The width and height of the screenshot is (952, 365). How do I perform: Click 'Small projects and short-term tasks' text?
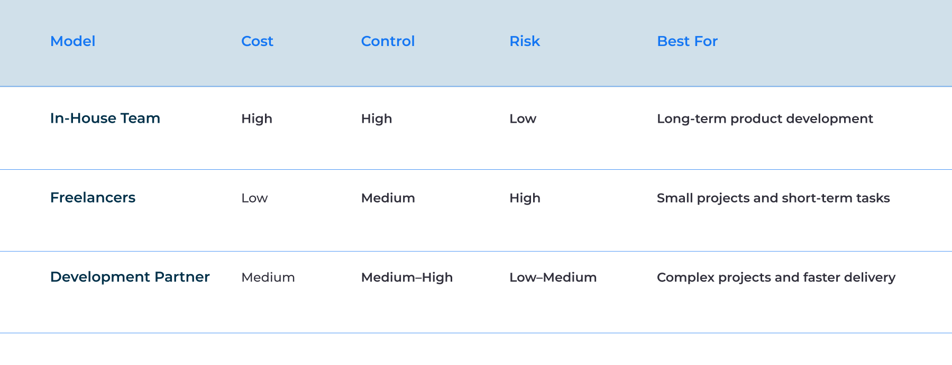773,198
